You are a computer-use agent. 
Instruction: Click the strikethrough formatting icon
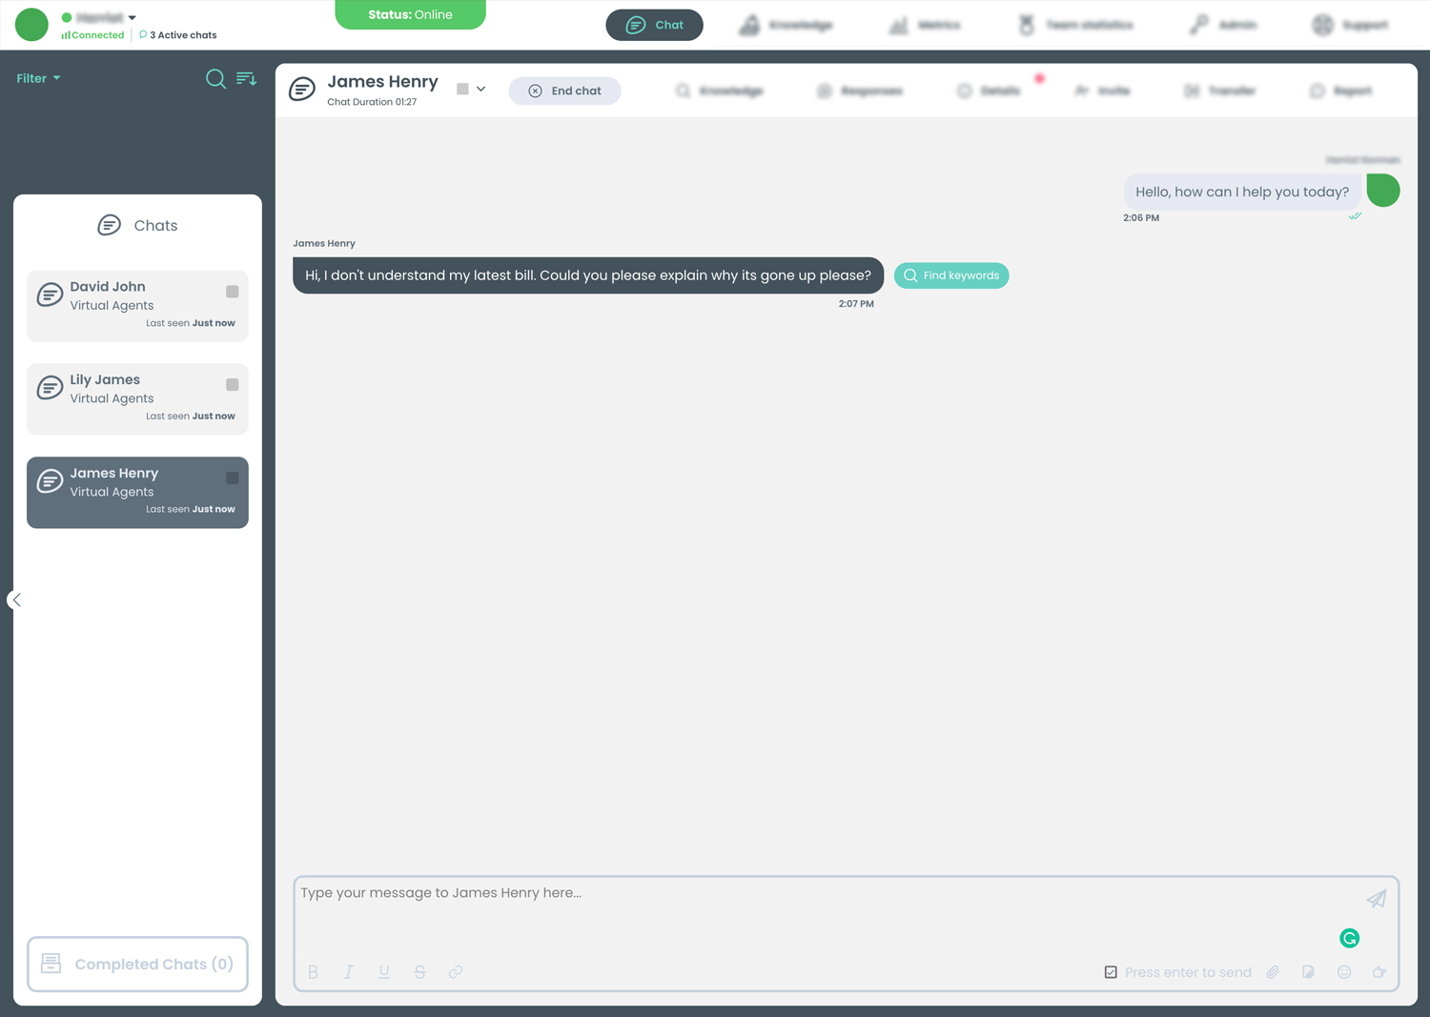pyautogui.click(x=419, y=972)
